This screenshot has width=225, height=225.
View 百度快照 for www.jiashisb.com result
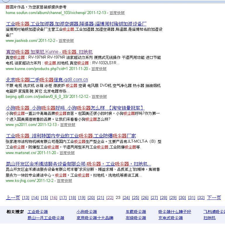pos(66,41)
